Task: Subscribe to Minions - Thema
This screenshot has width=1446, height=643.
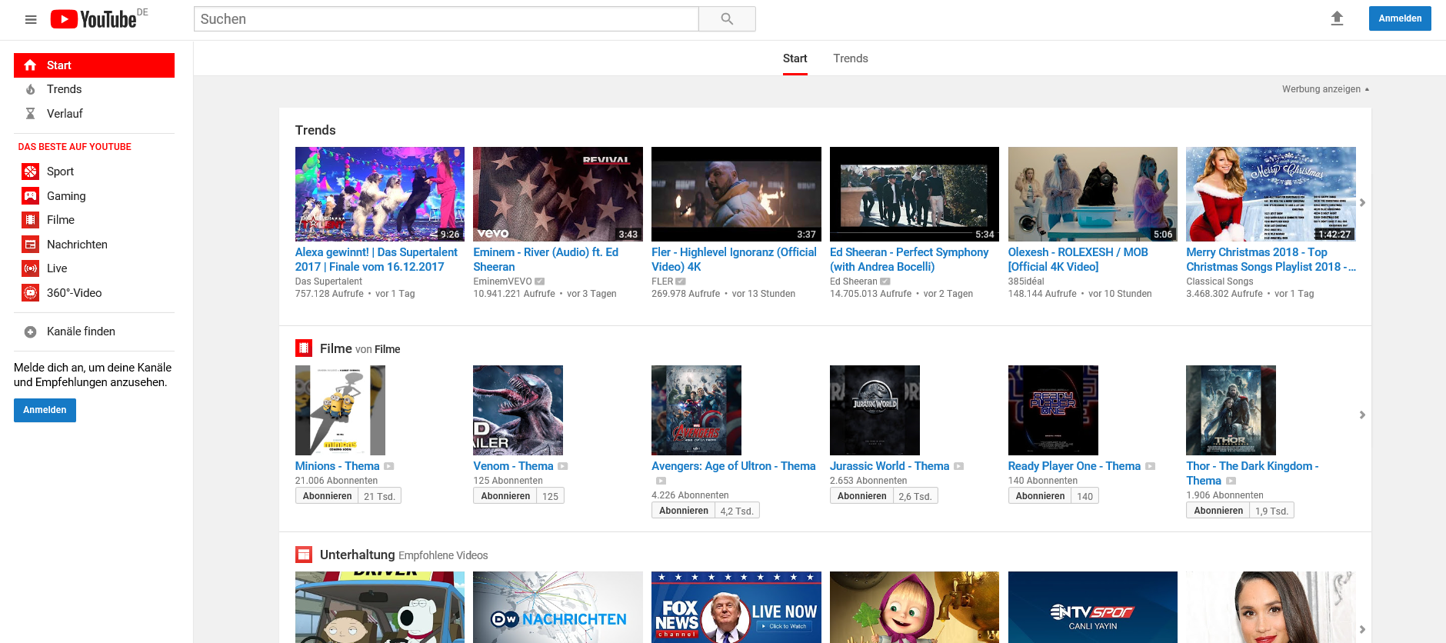Action: 327,496
